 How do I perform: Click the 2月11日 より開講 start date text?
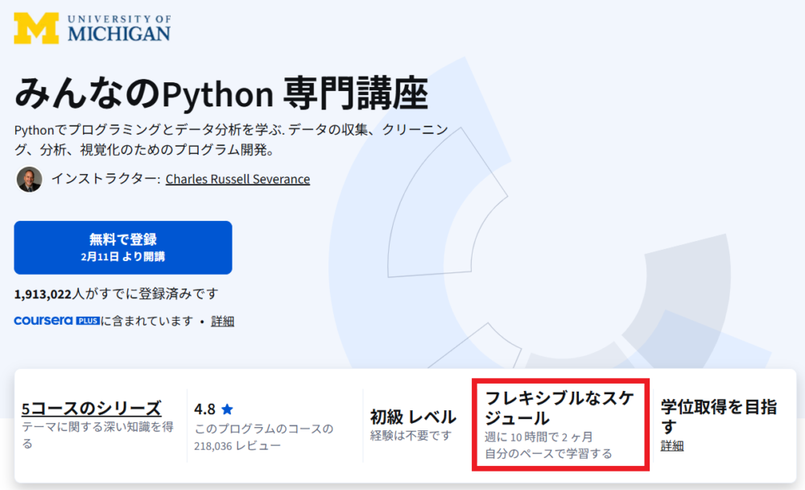[121, 255]
